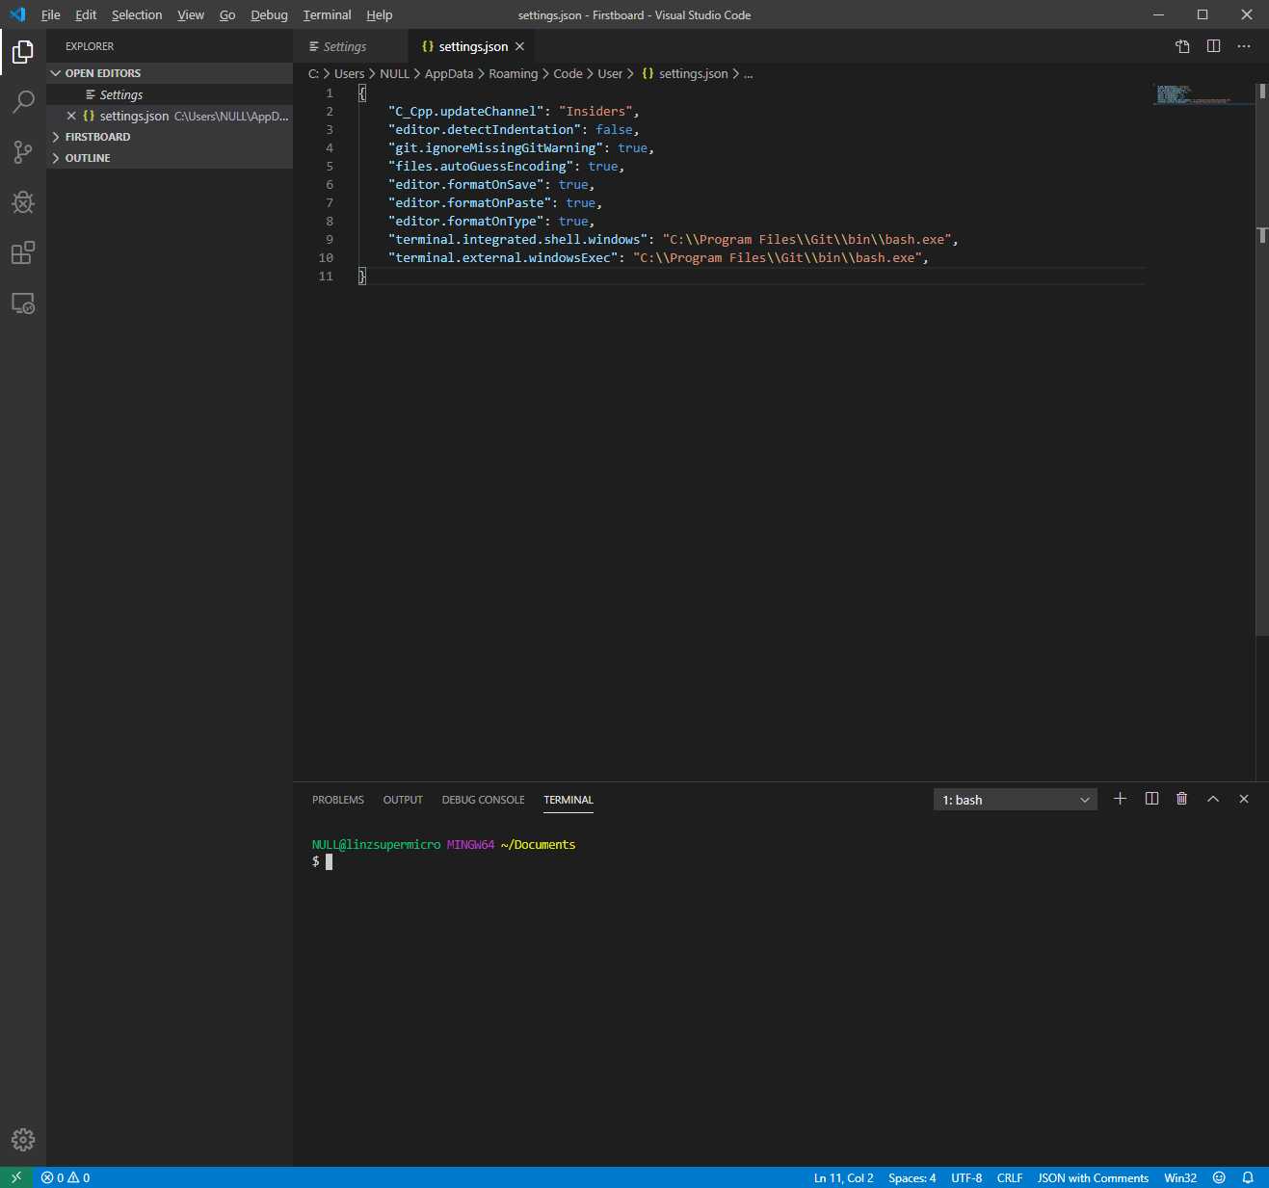This screenshot has width=1269, height=1188.
Task: Open the Debug menu
Action: coord(269,14)
